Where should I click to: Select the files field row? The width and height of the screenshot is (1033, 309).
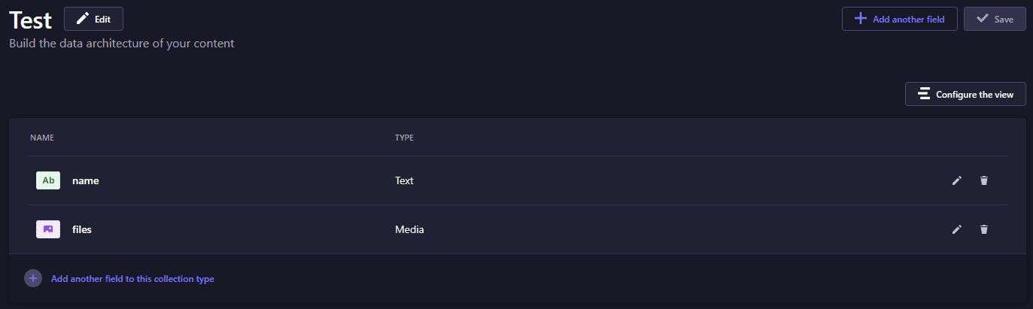click(x=518, y=229)
